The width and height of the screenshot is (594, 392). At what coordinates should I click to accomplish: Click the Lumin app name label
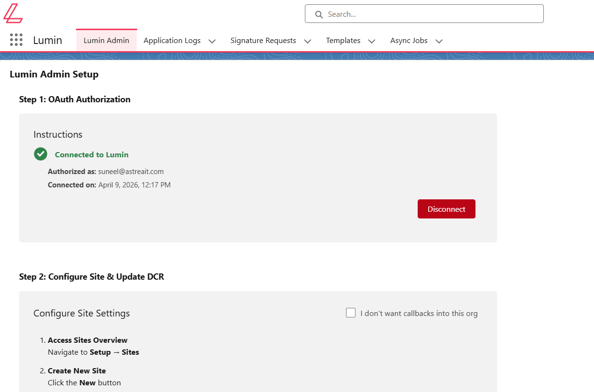point(47,41)
